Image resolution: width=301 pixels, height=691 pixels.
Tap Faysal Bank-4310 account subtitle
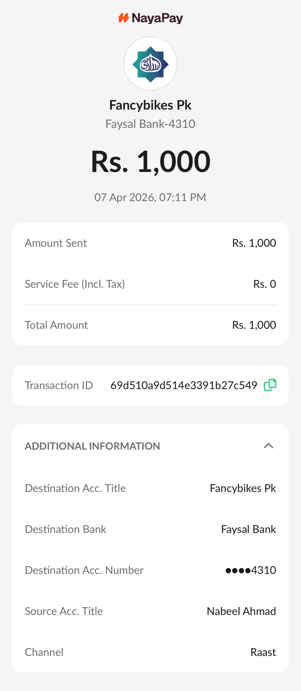tap(150, 124)
